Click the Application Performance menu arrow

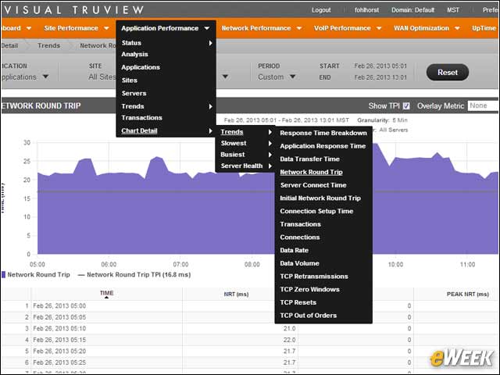coord(206,28)
